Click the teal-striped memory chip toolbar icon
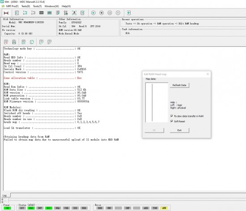Image resolution: width=246 pixels, height=211 pixels. click(50, 13)
